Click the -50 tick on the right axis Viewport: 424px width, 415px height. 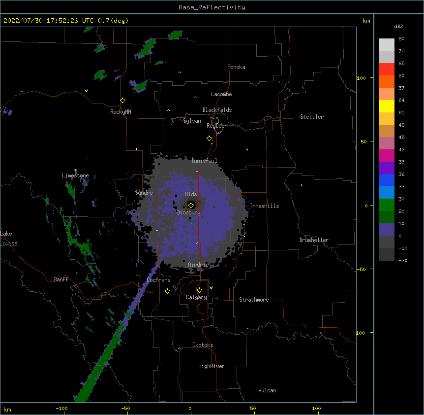point(361,269)
